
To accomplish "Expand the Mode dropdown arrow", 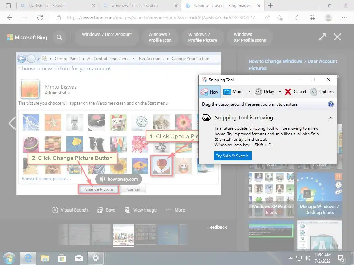I will click(x=249, y=92).
